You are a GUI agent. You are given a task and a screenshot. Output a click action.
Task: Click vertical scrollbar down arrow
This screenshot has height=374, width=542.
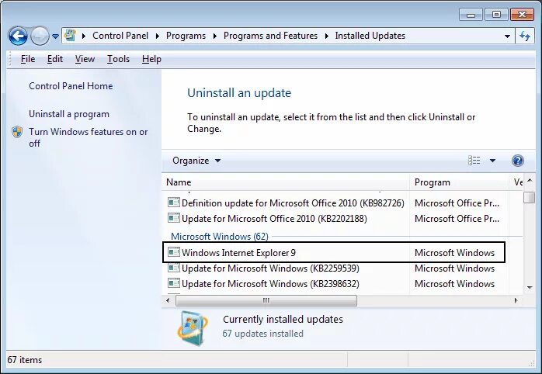point(530,288)
